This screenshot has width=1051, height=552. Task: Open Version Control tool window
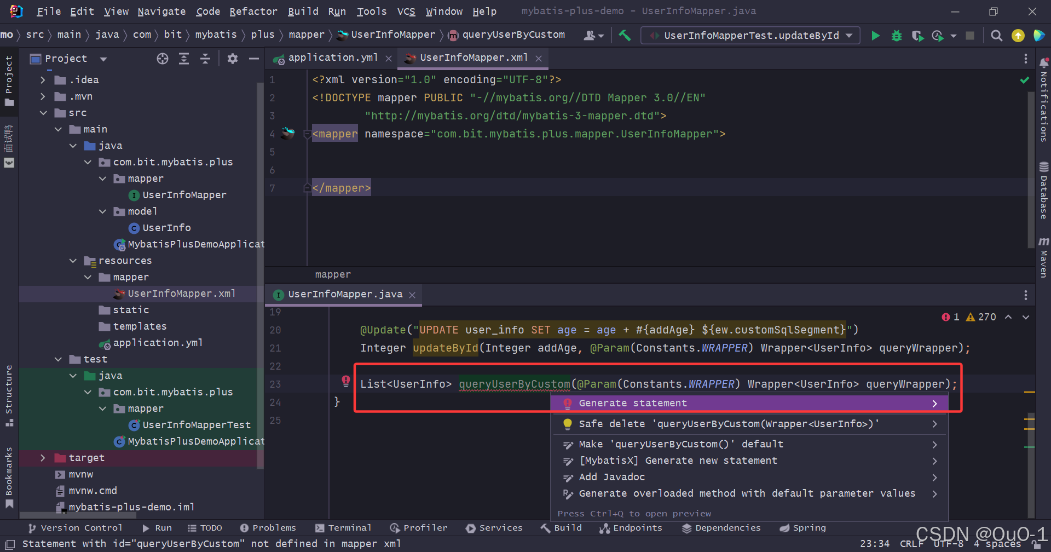click(76, 528)
